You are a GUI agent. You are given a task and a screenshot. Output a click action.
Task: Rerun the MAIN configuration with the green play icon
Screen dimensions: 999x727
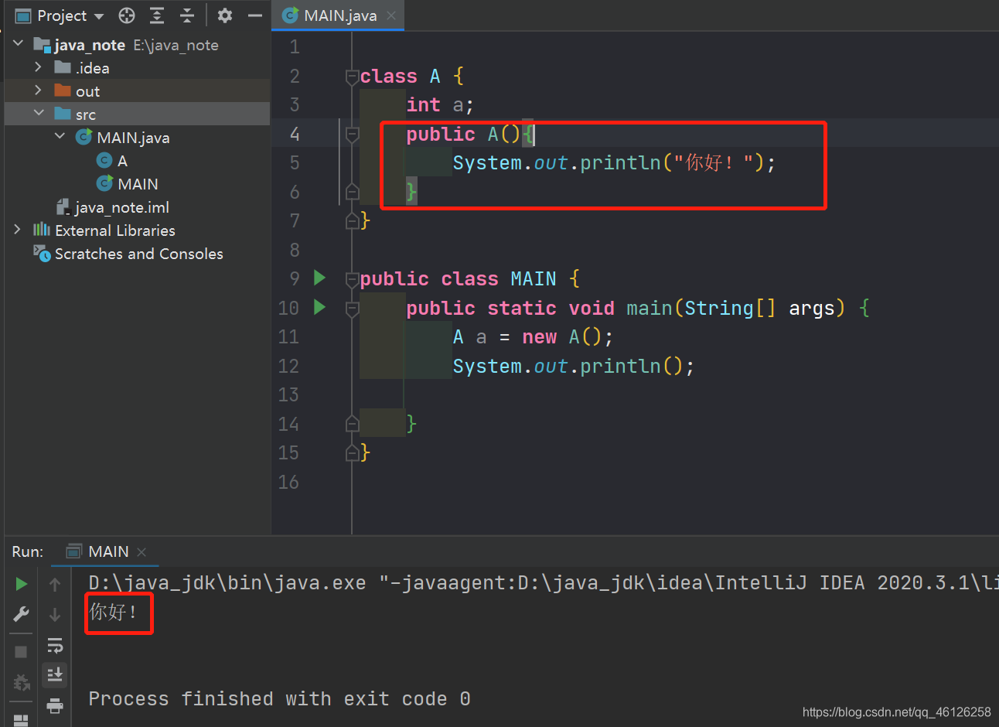[x=21, y=584]
